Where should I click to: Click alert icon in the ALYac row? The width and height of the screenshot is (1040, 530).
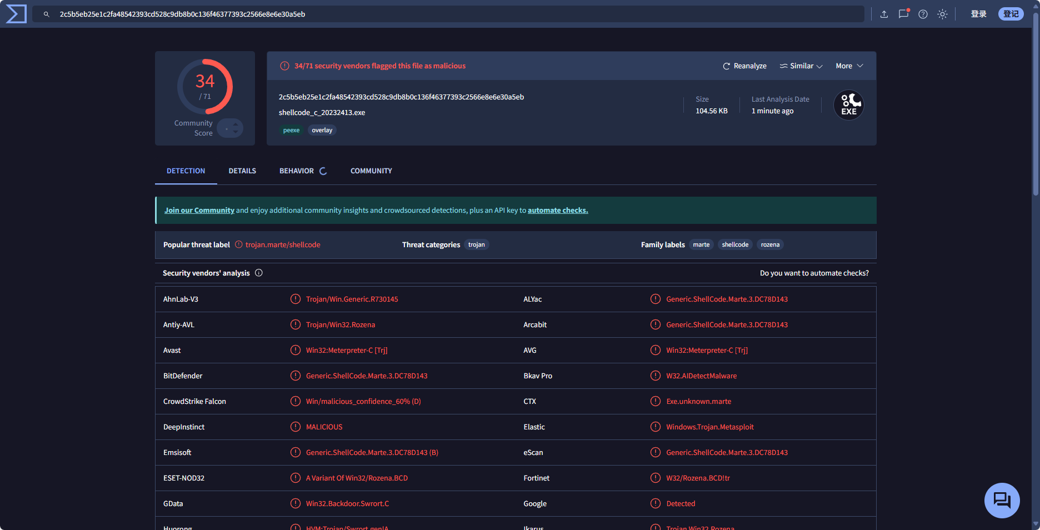[x=656, y=299]
